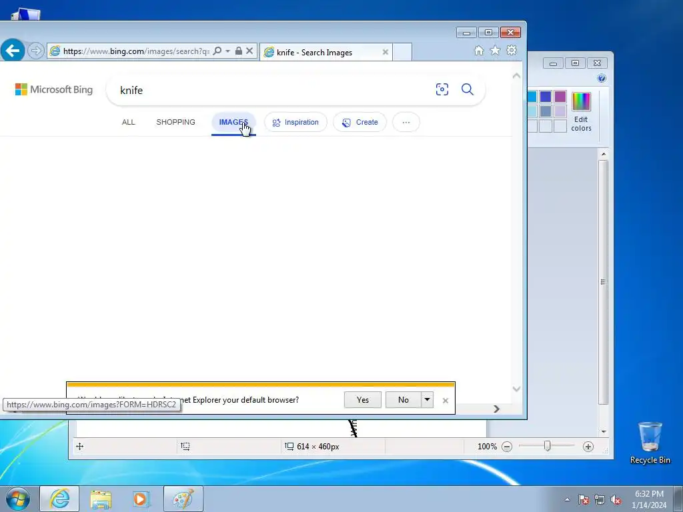Zoom in with Paint plus button

(x=588, y=446)
